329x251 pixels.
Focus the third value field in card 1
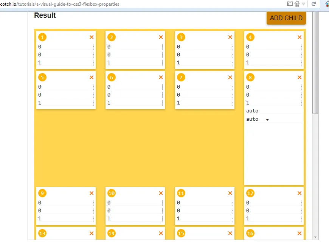pyautogui.click(x=66, y=62)
